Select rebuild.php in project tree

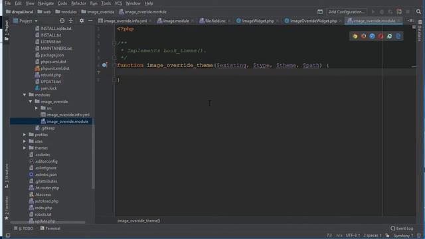(x=51, y=75)
